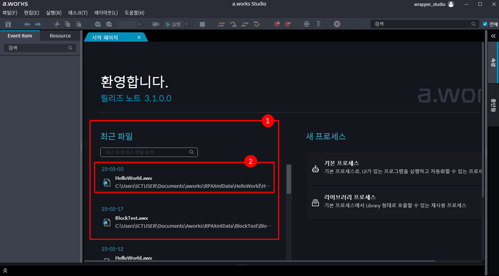The image size is (499, 276).
Task: Click the cut scissors icon
Action: pos(57,24)
